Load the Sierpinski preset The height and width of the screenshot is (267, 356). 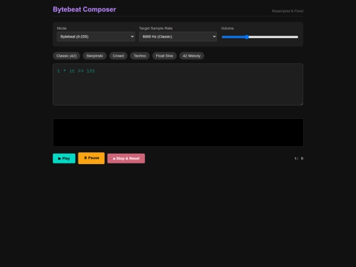[94, 56]
